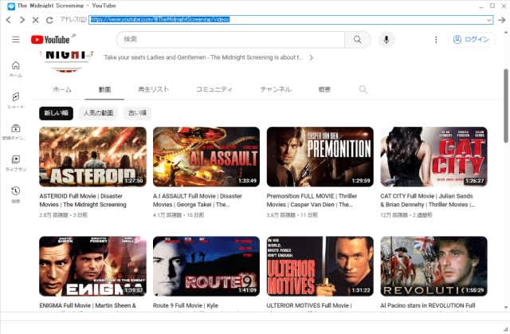Image resolution: width=510 pixels, height=334 pixels.
Task: Open the ROUTE 9 movie thumbnail
Action: (206, 266)
